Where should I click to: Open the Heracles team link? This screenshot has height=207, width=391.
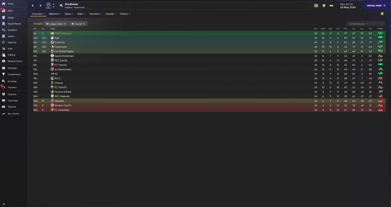[x=59, y=101]
